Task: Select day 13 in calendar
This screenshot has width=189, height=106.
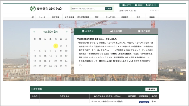Action: (x=45, y=56)
